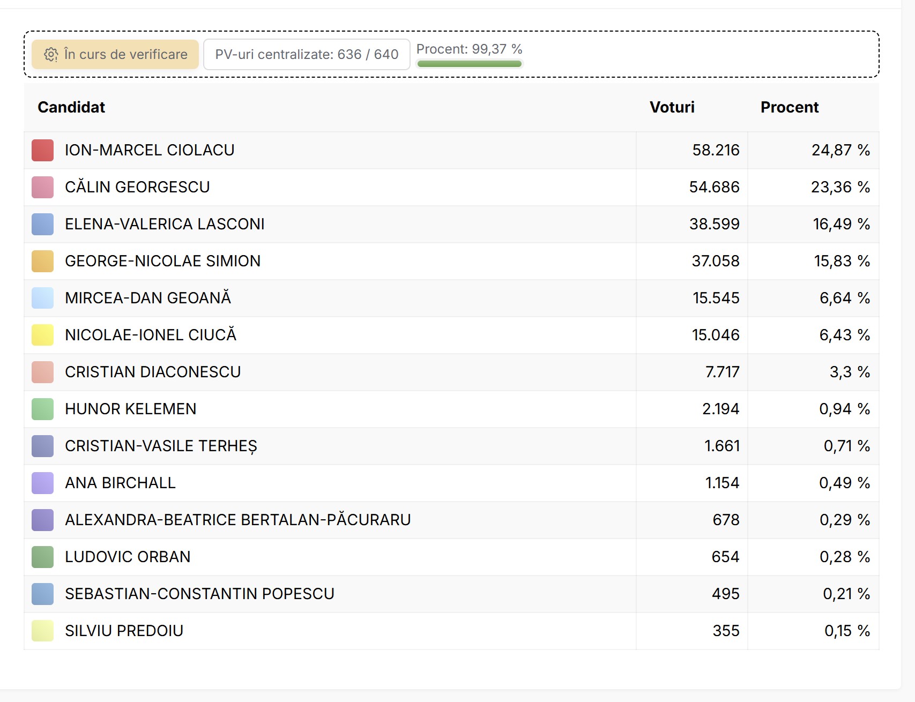Click the gear icon beside În curs de verificare
Viewport: 915px width, 702px height.
point(51,55)
